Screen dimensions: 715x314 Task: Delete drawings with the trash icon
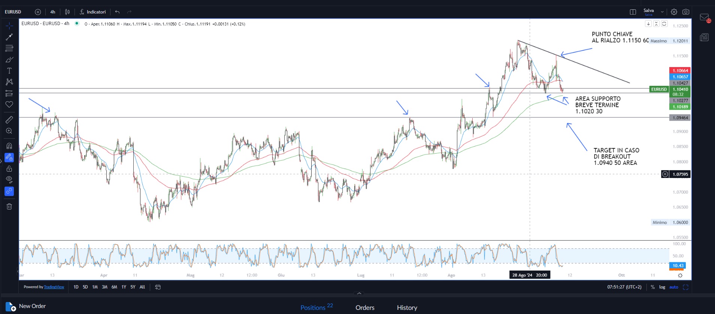point(9,206)
